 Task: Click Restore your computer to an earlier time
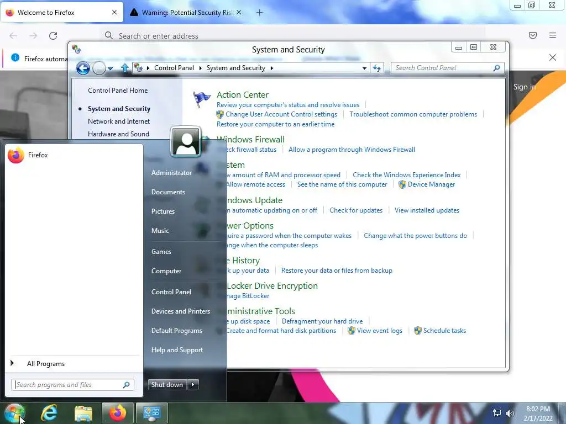click(275, 124)
